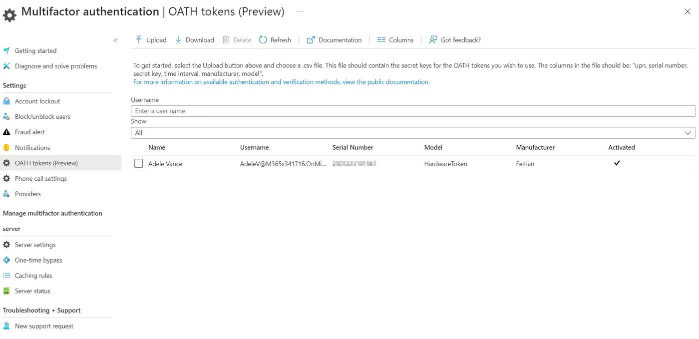Sort by the Model column header
This screenshot has width=699, height=339.
click(433, 147)
